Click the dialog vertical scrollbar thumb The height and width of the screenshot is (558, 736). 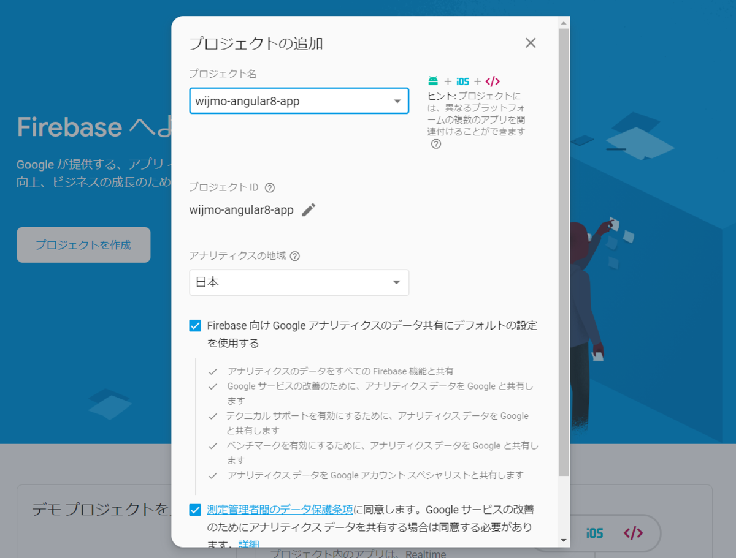tap(564, 252)
